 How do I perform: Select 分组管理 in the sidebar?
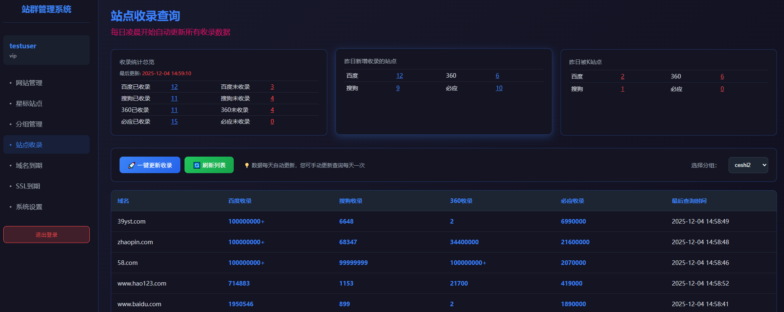coord(46,124)
